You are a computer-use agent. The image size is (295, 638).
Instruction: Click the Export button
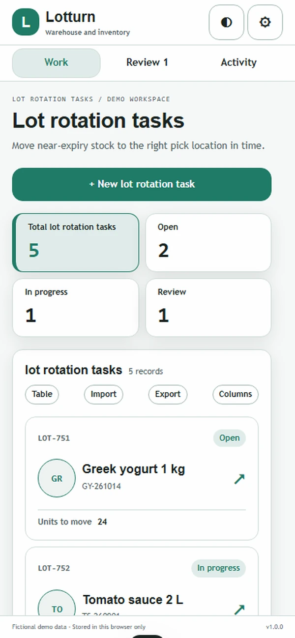pyautogui.click(x=168, y=394)
